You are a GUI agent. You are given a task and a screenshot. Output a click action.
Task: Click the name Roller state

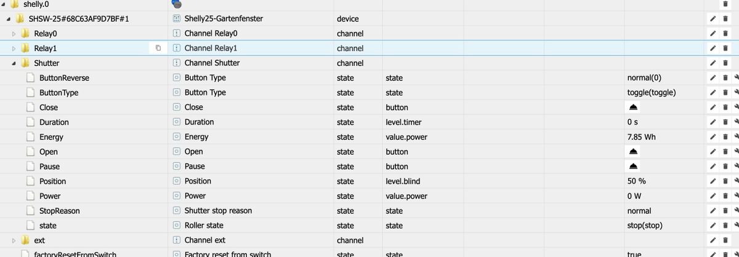click(204, 225)
